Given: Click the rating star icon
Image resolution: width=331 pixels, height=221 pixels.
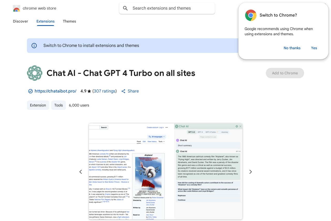Looking at the screenshot, I should pos(89,91).
